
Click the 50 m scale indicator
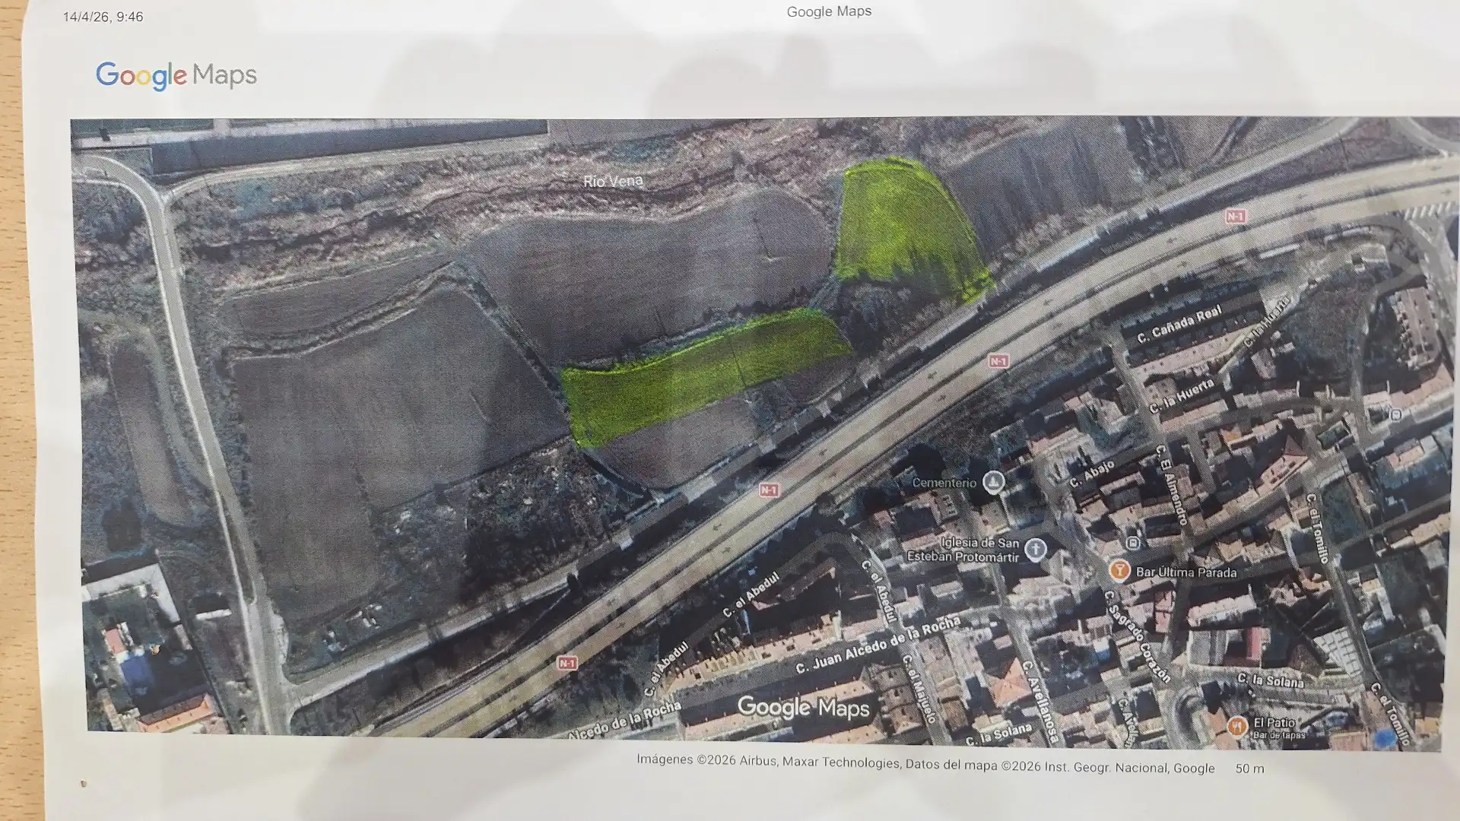pyautogui.click(x=1249, y=769)
